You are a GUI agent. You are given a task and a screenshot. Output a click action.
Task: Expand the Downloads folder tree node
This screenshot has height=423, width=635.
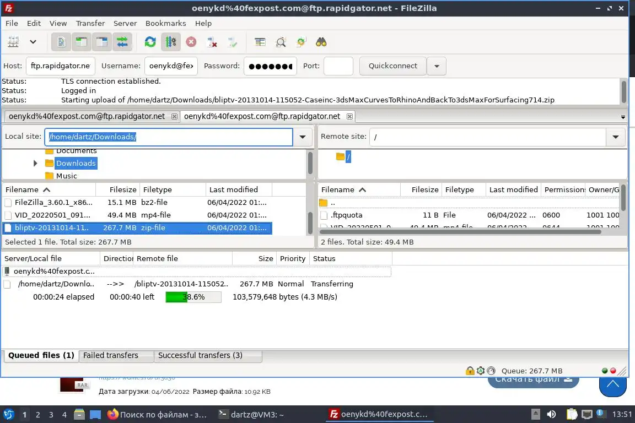(x=35, y=163)
